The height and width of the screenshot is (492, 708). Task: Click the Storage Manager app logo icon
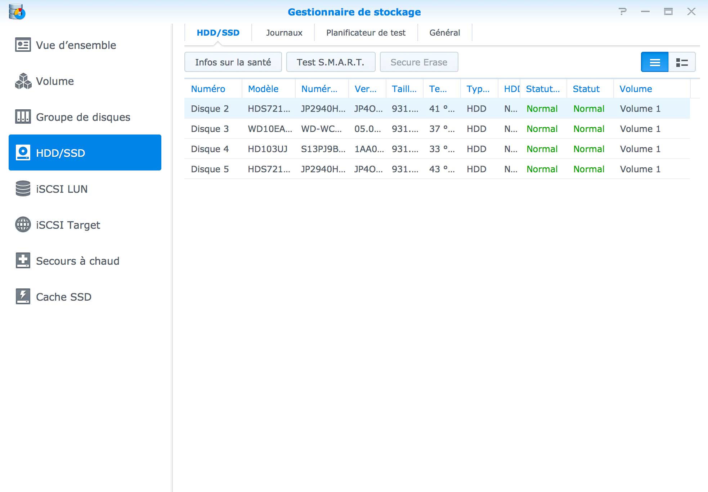coord(17,12)
